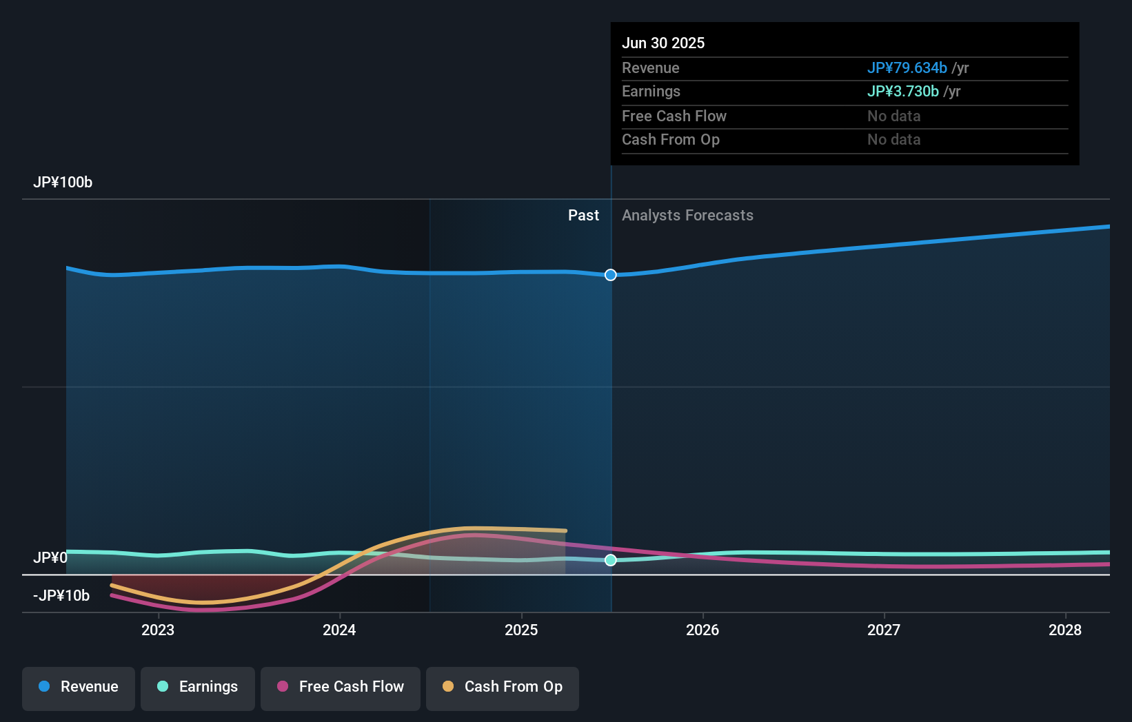
Task: Click the Past section label
Action: 583,216
